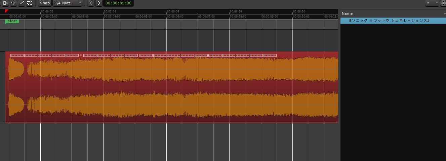Viewport: 446px width, 161px height.
Task: Click the green start location marker
Action: coord(12,21)
